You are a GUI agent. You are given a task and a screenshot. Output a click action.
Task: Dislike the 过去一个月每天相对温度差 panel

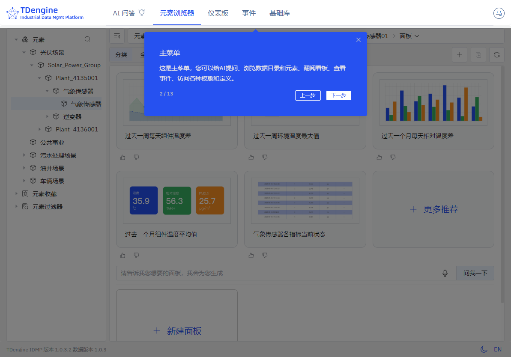[x=393, y=158]
